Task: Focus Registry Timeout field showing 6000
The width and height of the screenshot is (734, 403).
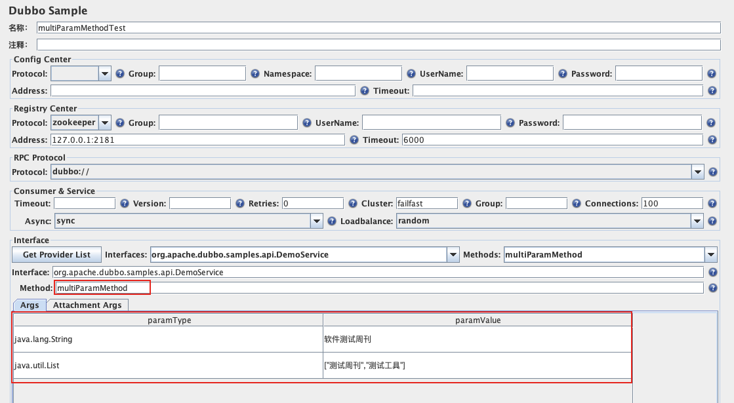Action: pos(552,140)
